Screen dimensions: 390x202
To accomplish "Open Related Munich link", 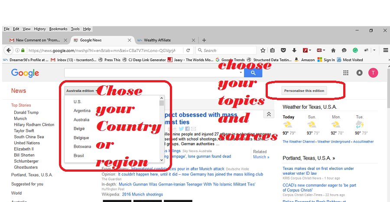I will pos(261,157).
